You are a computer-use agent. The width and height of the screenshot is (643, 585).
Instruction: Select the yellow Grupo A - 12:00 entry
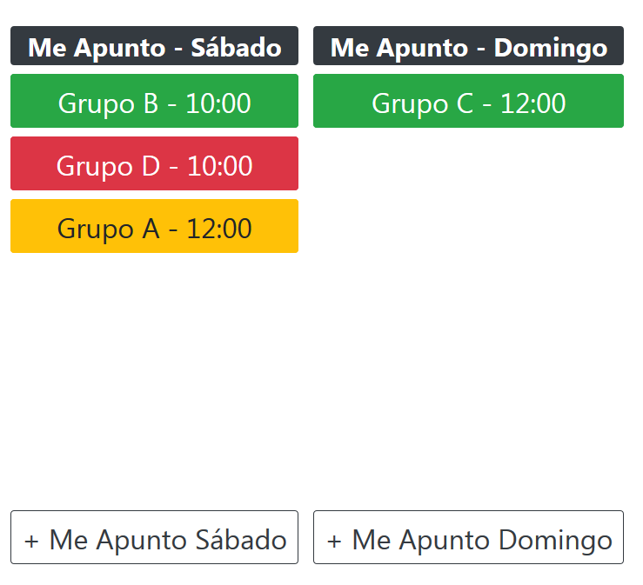tap(154, 227)
